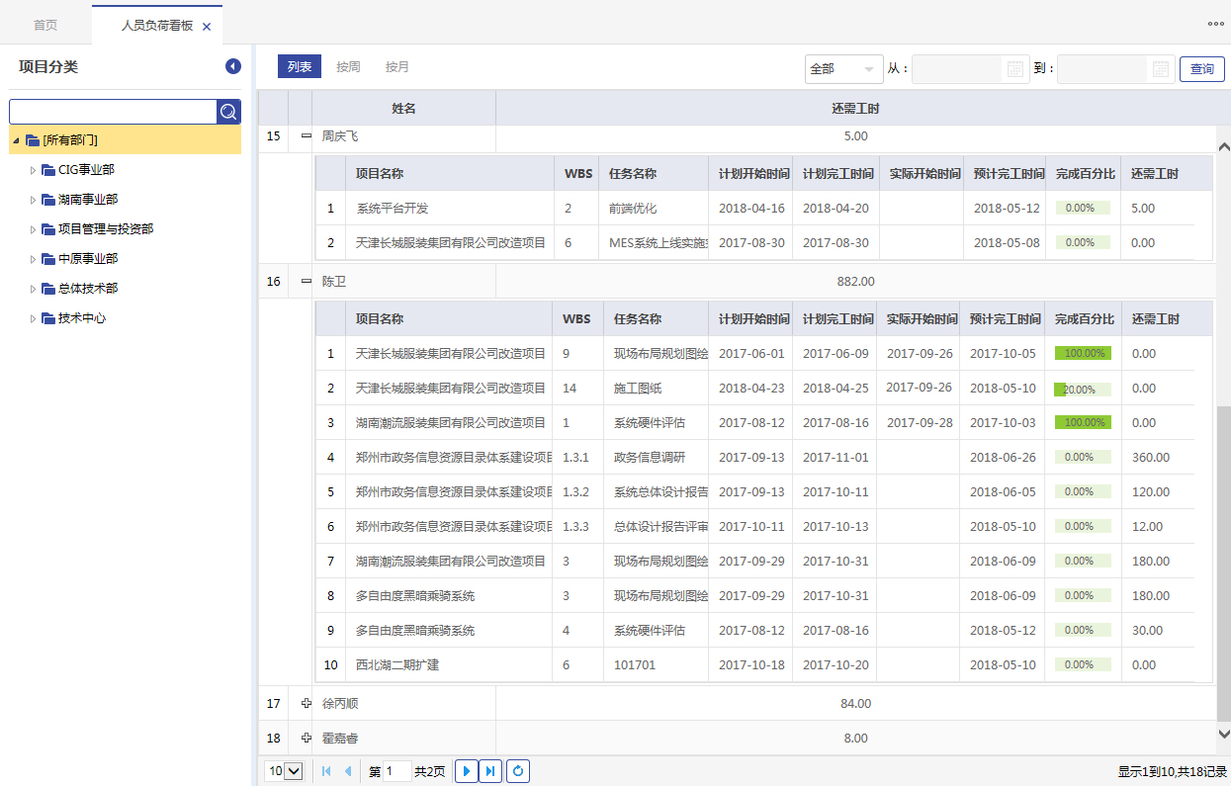
Task: Collapse row 16 陈卫 details
Action: (306, 282)
